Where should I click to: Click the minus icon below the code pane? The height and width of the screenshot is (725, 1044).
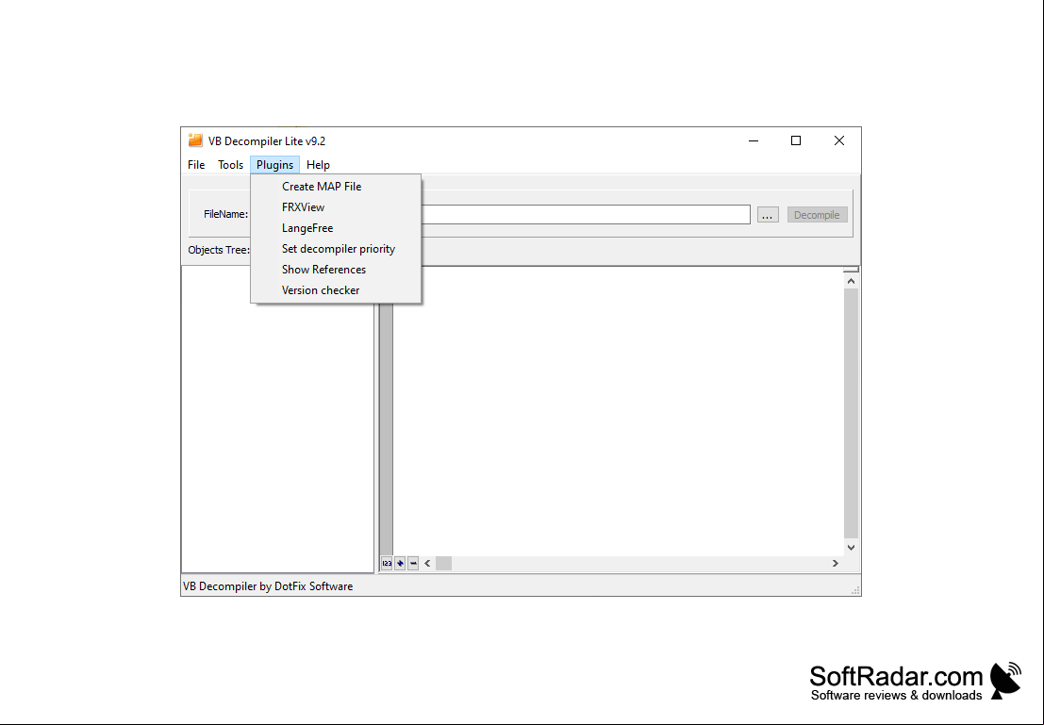(413, 563)
